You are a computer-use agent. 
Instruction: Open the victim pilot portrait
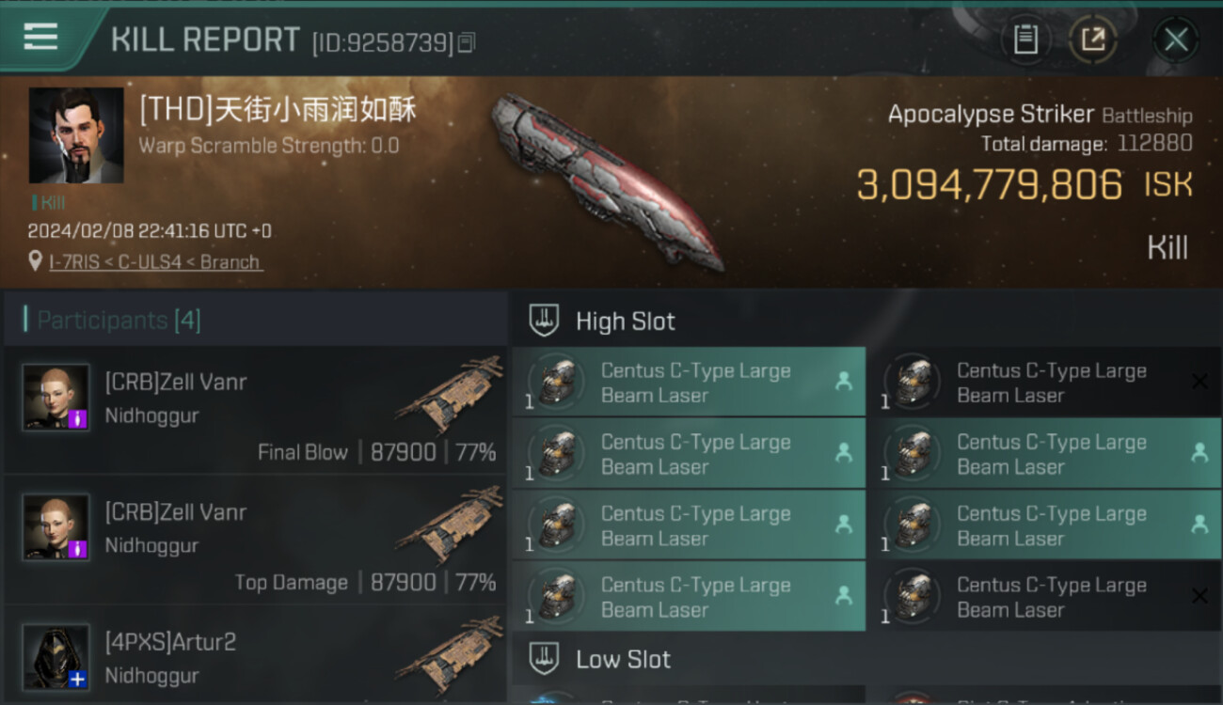pyautogui.click(x=76, y=135)
